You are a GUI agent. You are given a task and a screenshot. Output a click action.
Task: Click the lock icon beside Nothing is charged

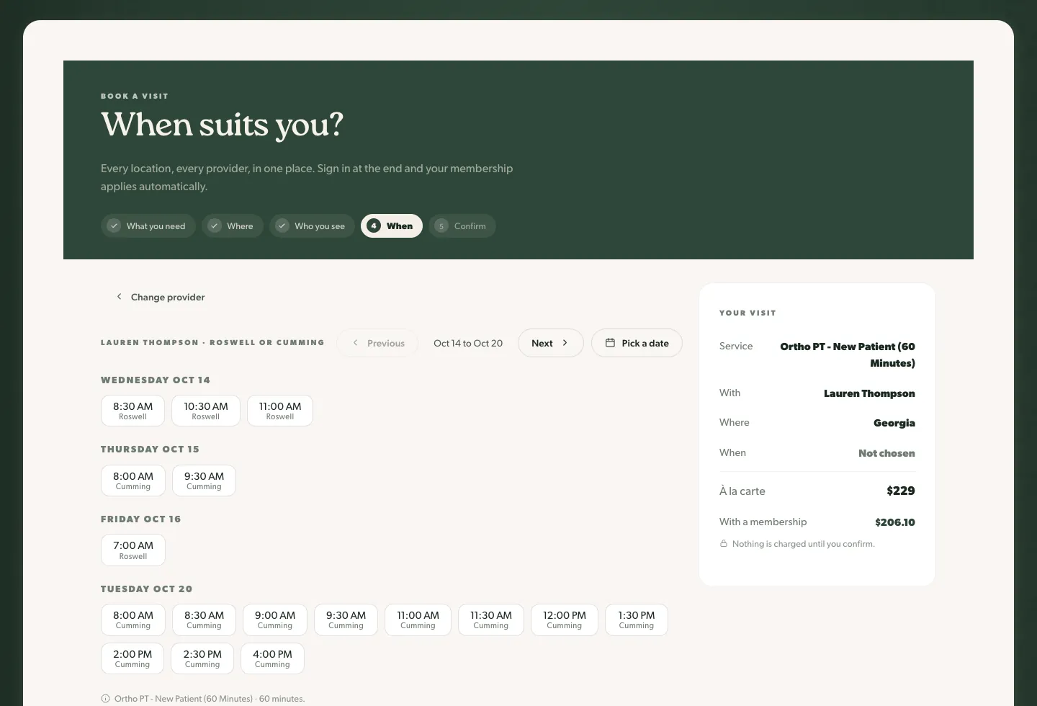724,544
